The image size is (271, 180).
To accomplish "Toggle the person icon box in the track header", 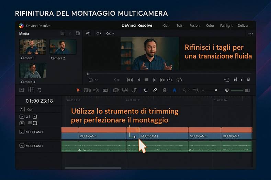I will (x=35, y=117).
